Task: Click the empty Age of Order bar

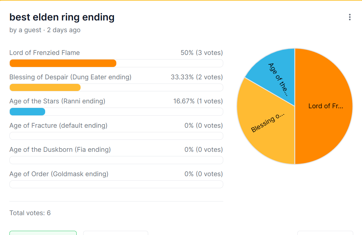Action: pyautogui.click(x=116, y=184)
